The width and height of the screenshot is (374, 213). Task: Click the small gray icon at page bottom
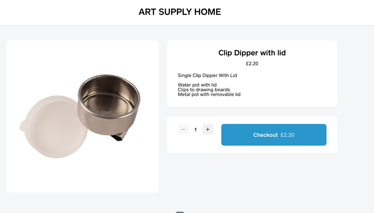point(180,212)
